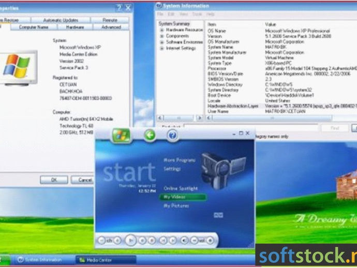The image size is (357, 268).
Task: Switch to Media Center taskbar button
Action: [106, 260]
